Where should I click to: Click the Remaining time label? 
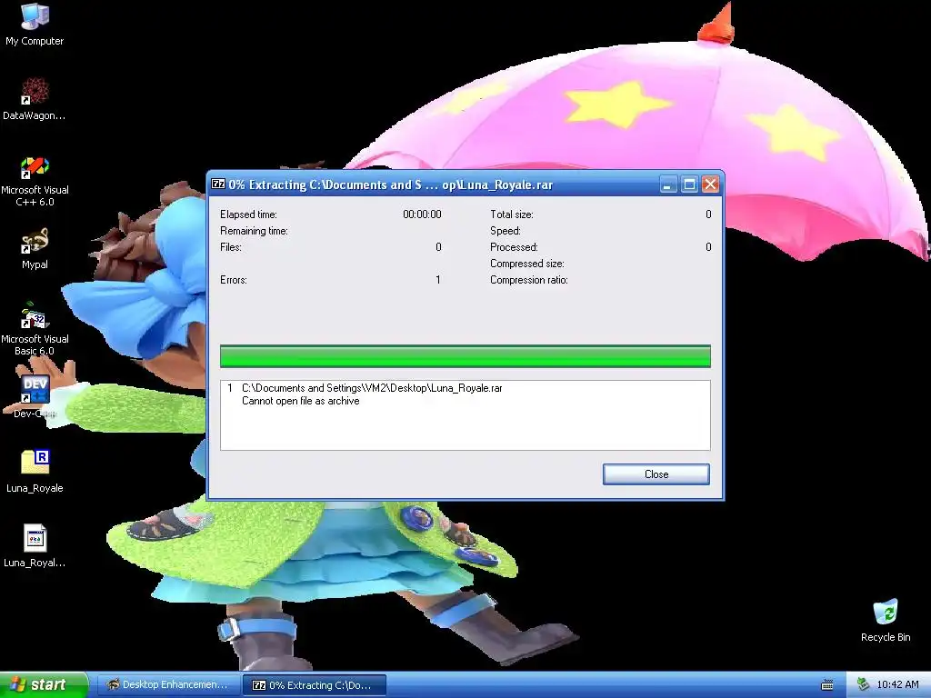(x=254, y=231)
